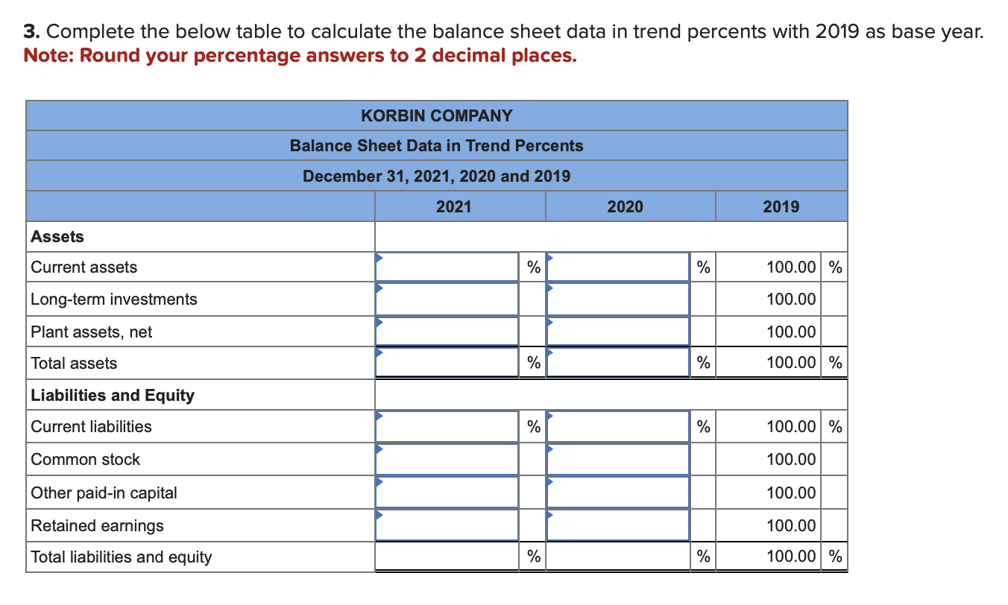
Task: Click the Total liabilities and equity row label
Action: click(122, 557)
